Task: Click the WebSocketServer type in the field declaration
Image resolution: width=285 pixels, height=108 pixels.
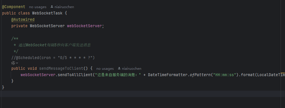Action: pos(47,26)
